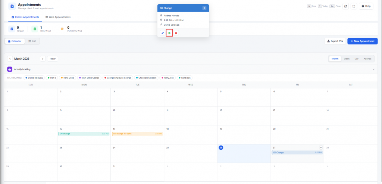Open the Web Appointments tab
Image resolution: width=382 pixels, height=184 pixels.
58,17
